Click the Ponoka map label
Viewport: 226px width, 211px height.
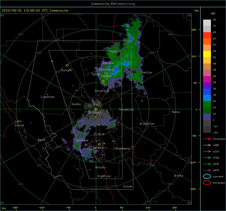tap(115, 52)
